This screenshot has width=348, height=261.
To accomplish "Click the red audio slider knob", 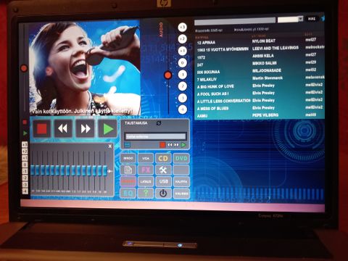I will (167, 75).
